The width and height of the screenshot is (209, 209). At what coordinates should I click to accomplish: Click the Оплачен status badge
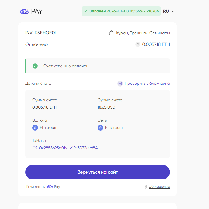pos(121,11)
